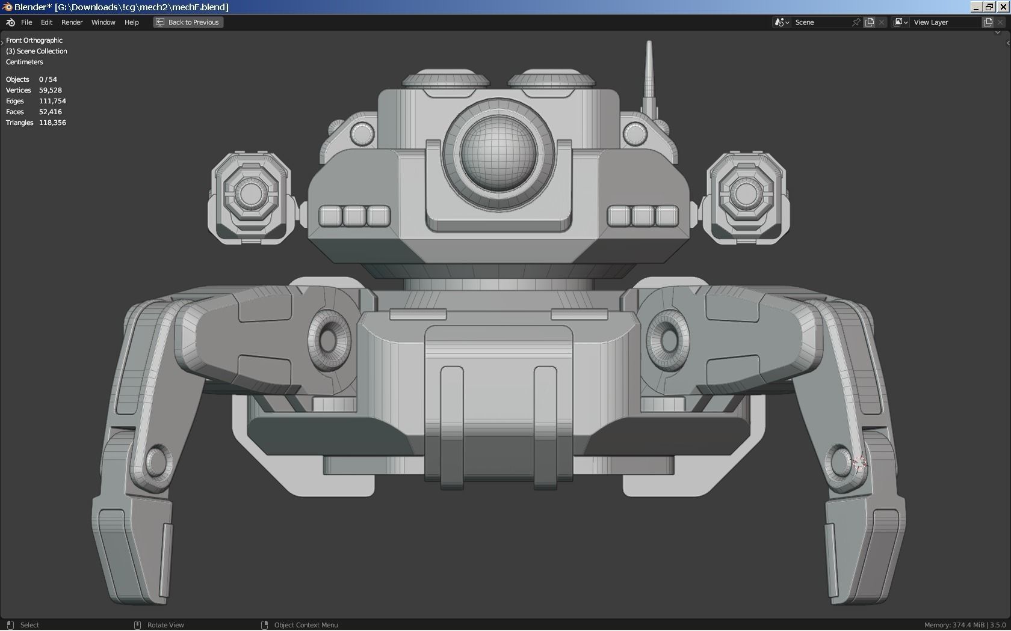Click the 'Select' status bar hint
This screenshot has width=1011, height=631.
point(29,625)
